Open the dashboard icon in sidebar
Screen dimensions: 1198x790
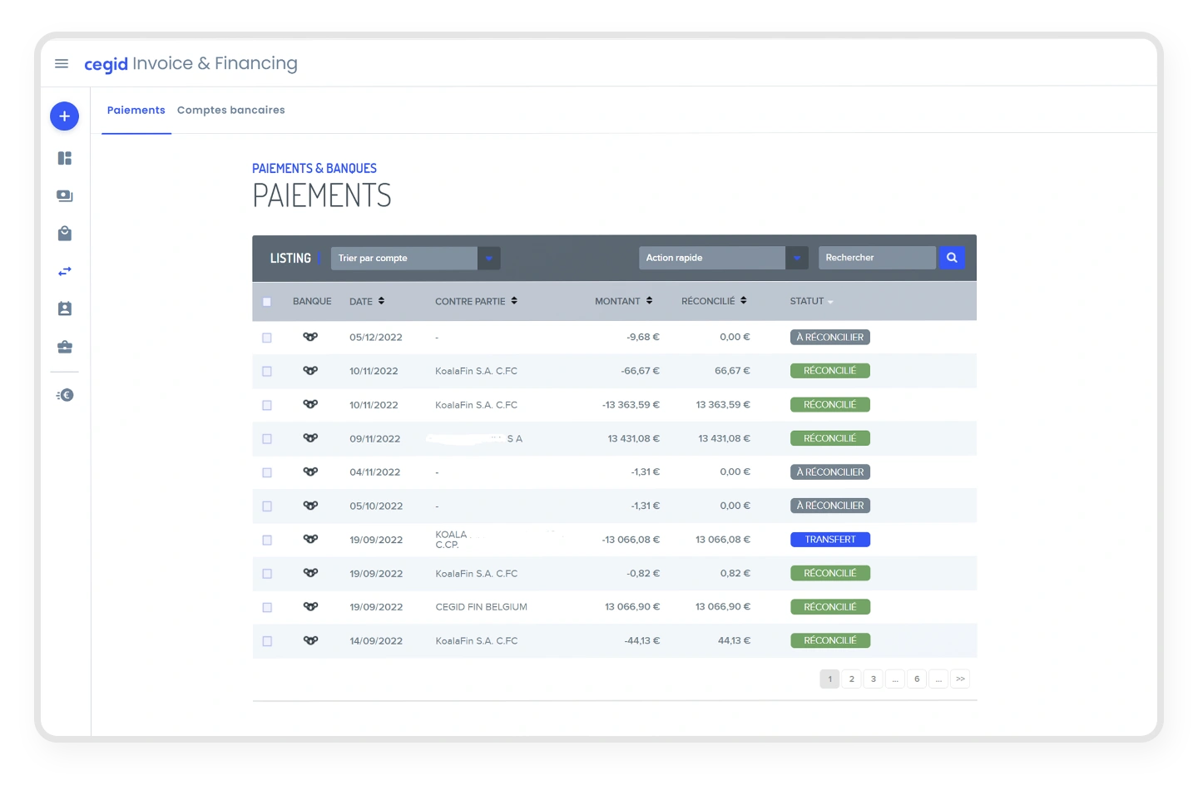click(x=64, y=158)
